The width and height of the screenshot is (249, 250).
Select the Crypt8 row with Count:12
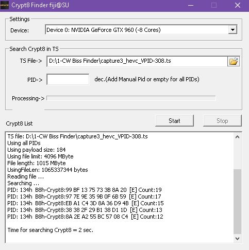pos(85,217)
